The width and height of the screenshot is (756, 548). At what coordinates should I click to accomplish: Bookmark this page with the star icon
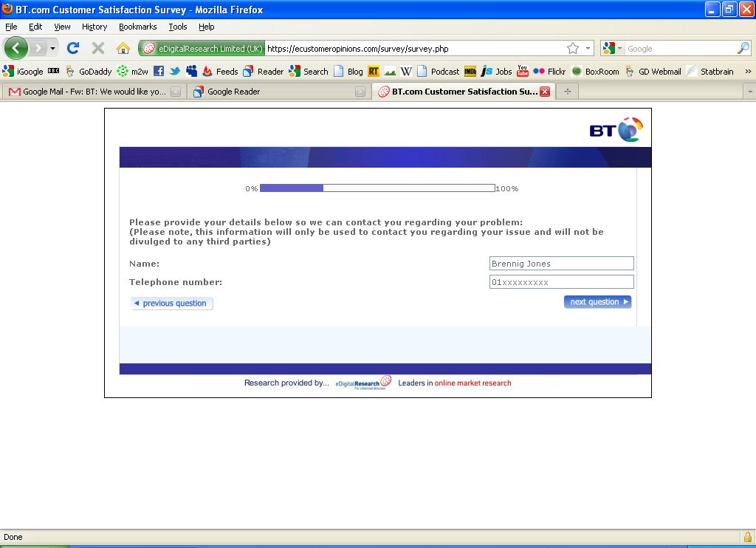[x=573, y=49]
